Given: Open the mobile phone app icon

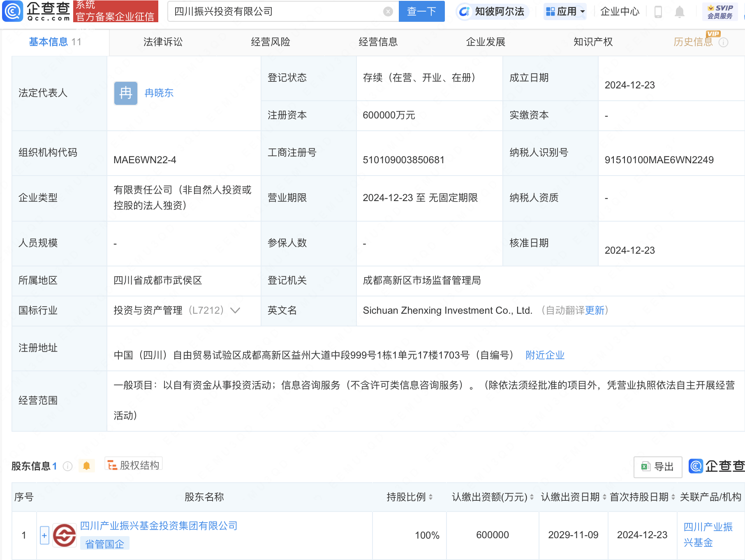Looking at the screenshot, I should (658, 12).
